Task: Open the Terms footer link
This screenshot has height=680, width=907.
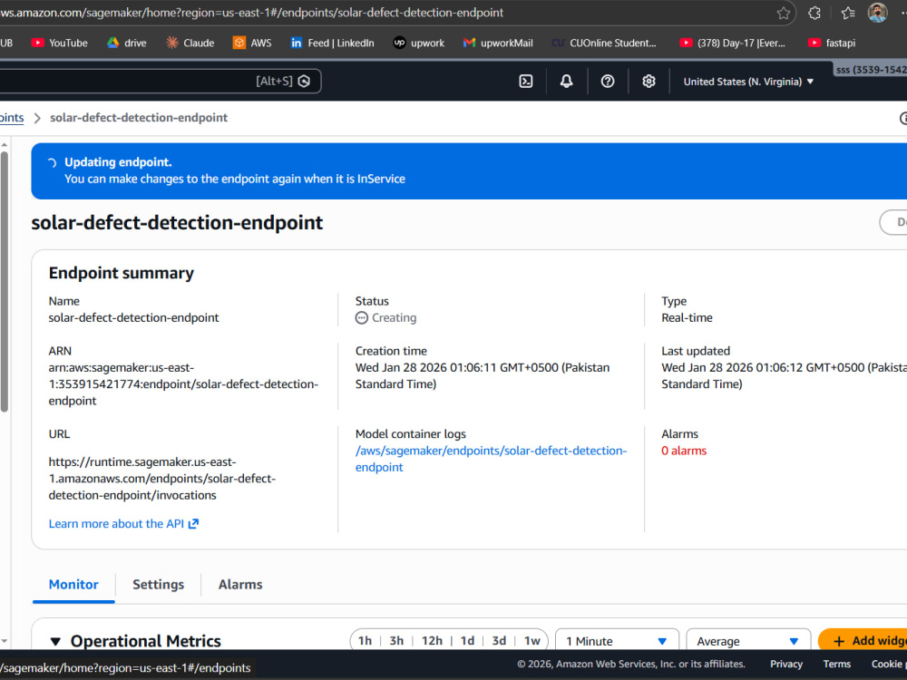Action: (836, 665)
